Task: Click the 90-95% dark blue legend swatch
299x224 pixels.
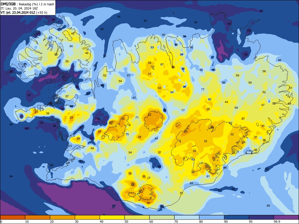Action: 237,217
